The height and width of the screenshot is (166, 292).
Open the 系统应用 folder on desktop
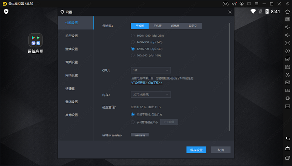(x=36, y=43)
